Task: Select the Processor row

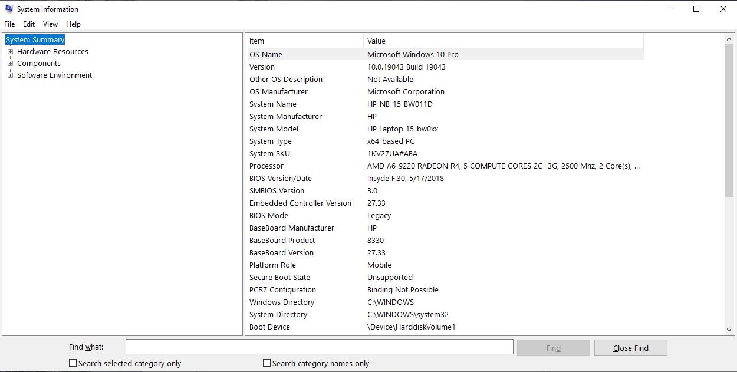Action: (x=445, y=166)
